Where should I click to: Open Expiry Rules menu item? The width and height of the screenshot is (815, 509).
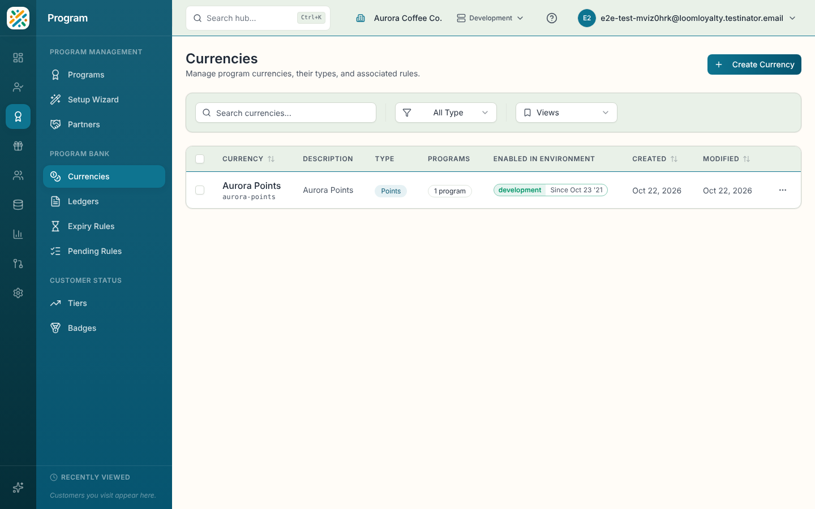(x=104, y=226)
